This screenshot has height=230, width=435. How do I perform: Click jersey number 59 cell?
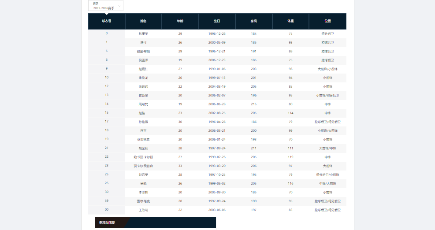(x=107, y=201)
